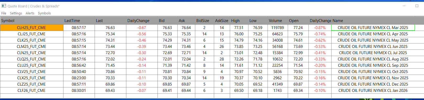424x100 pixels.
Task: Open the Alerts menu
Action: pos(30,13)
